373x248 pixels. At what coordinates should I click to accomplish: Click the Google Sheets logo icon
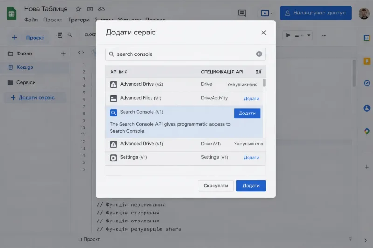11,13
